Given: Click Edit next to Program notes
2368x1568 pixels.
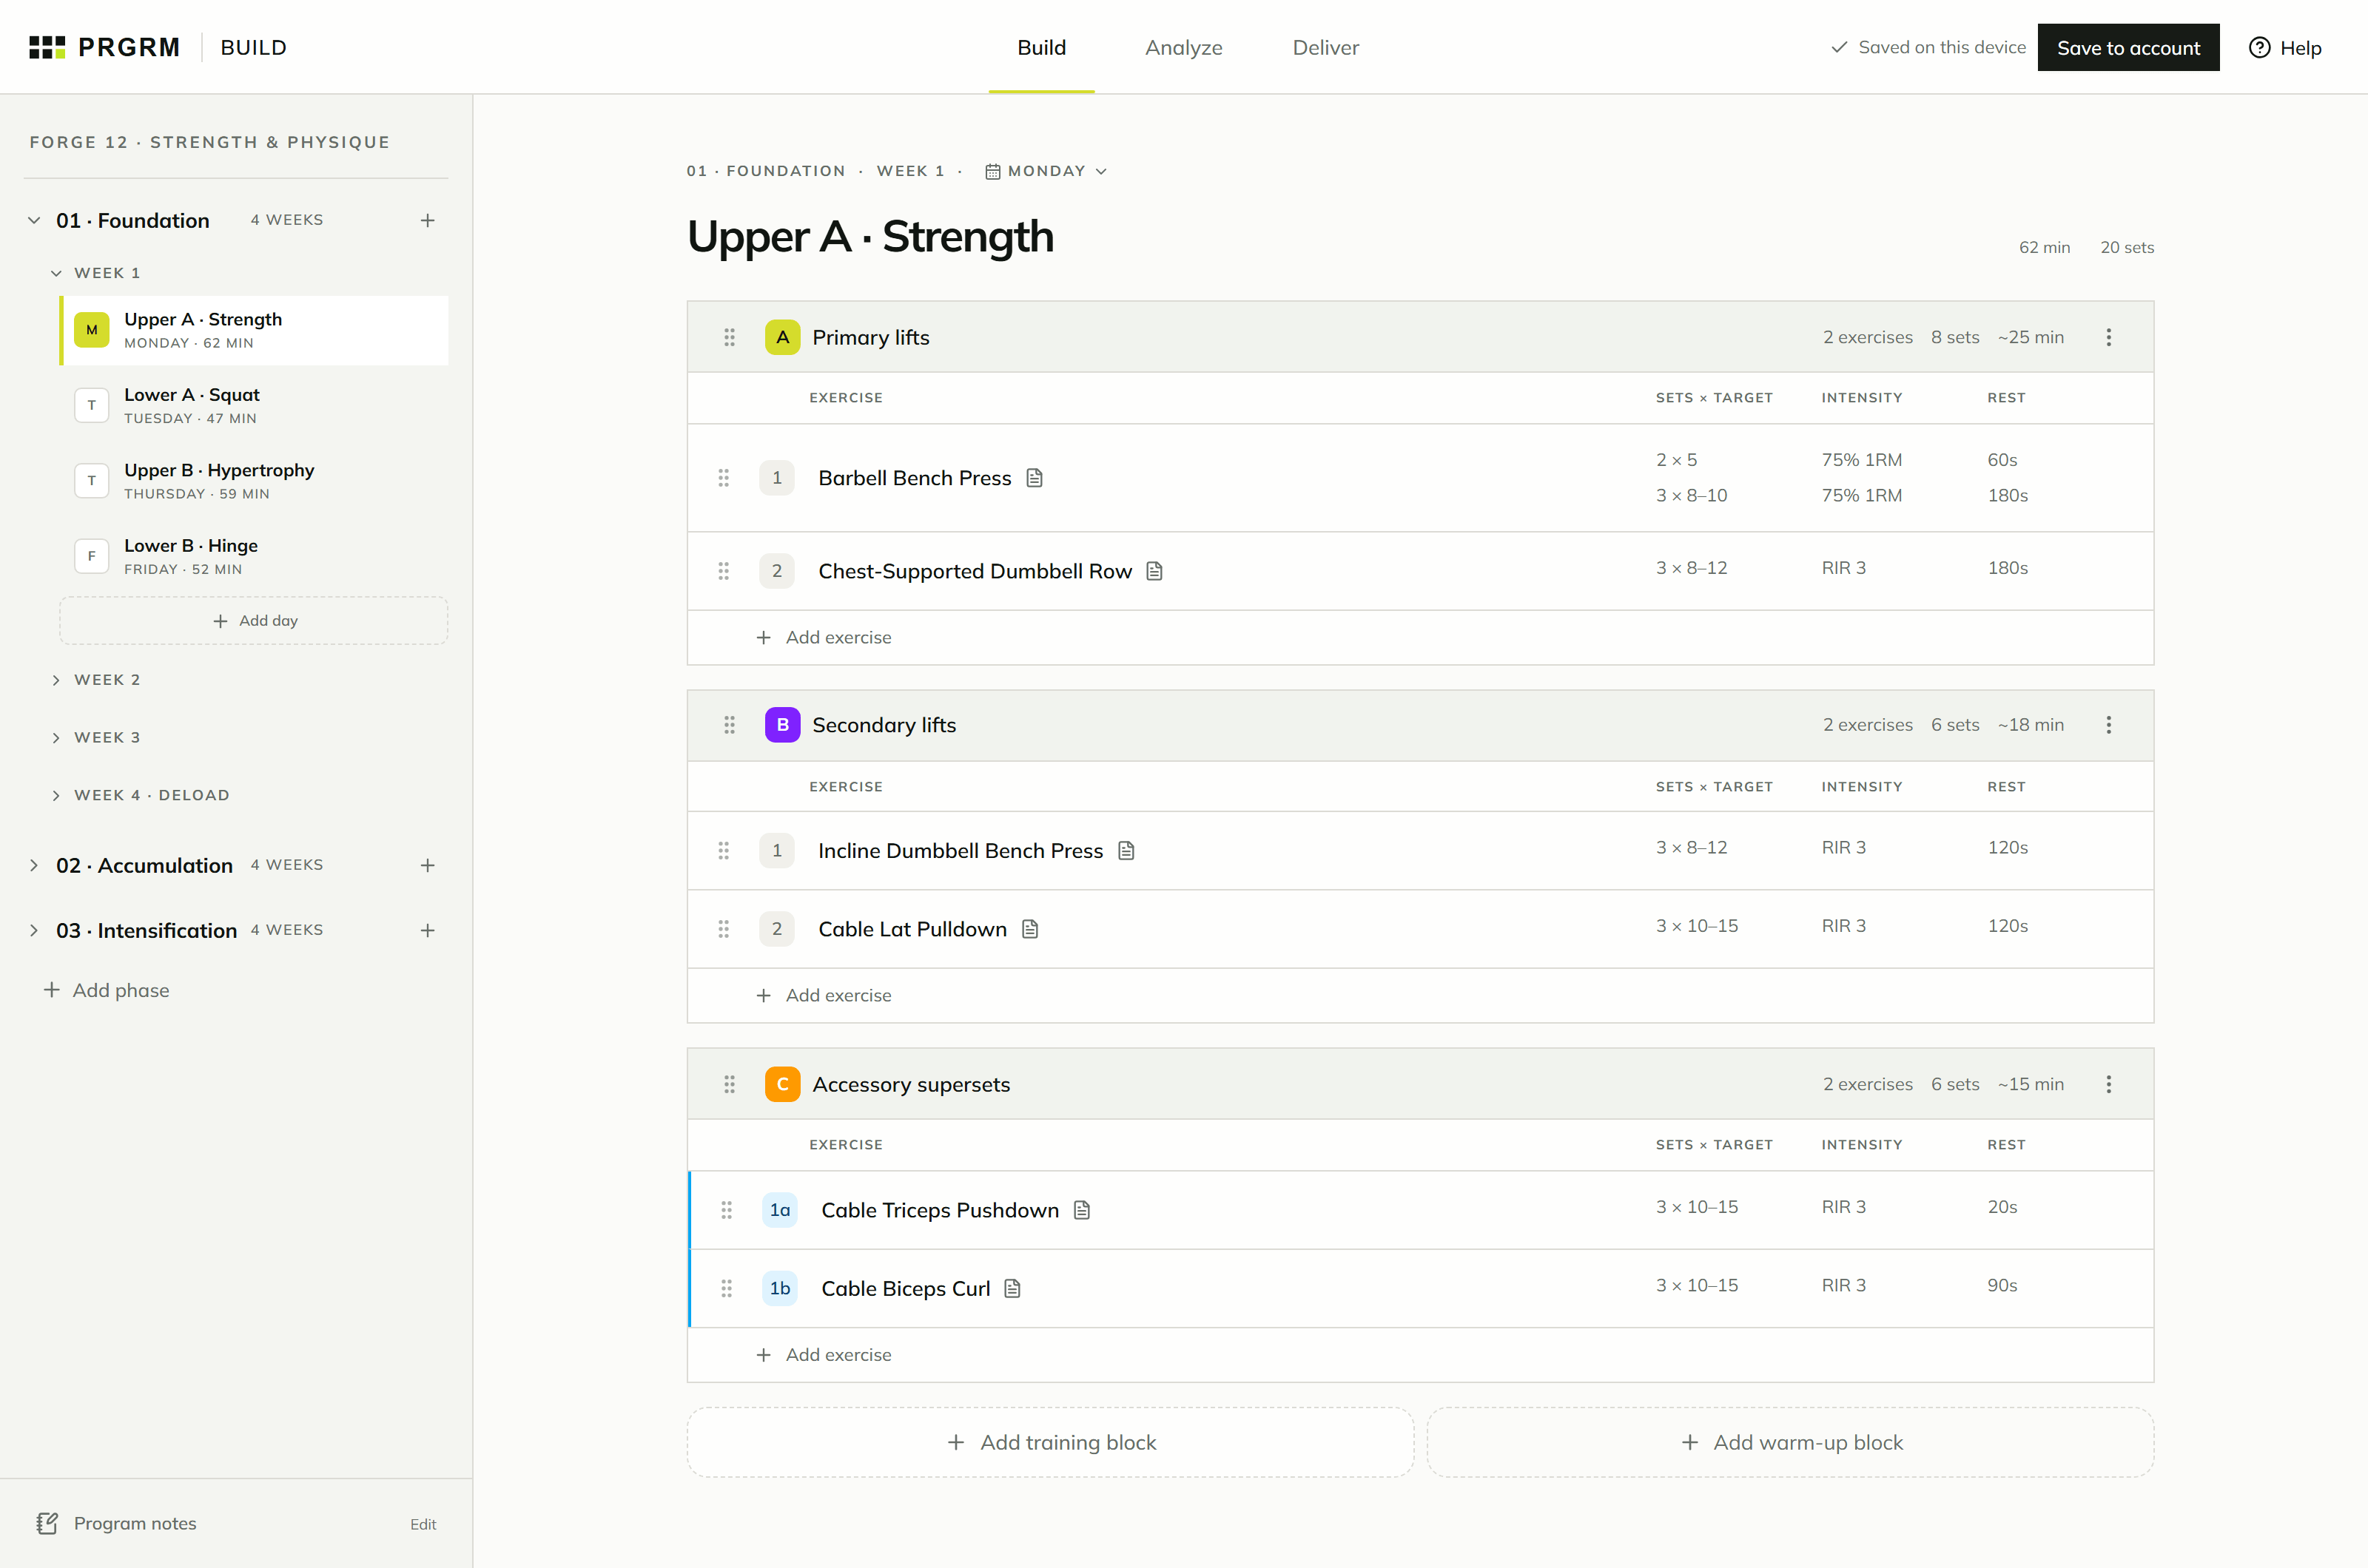Looking at the screenshot, I should click(423, 1524).
